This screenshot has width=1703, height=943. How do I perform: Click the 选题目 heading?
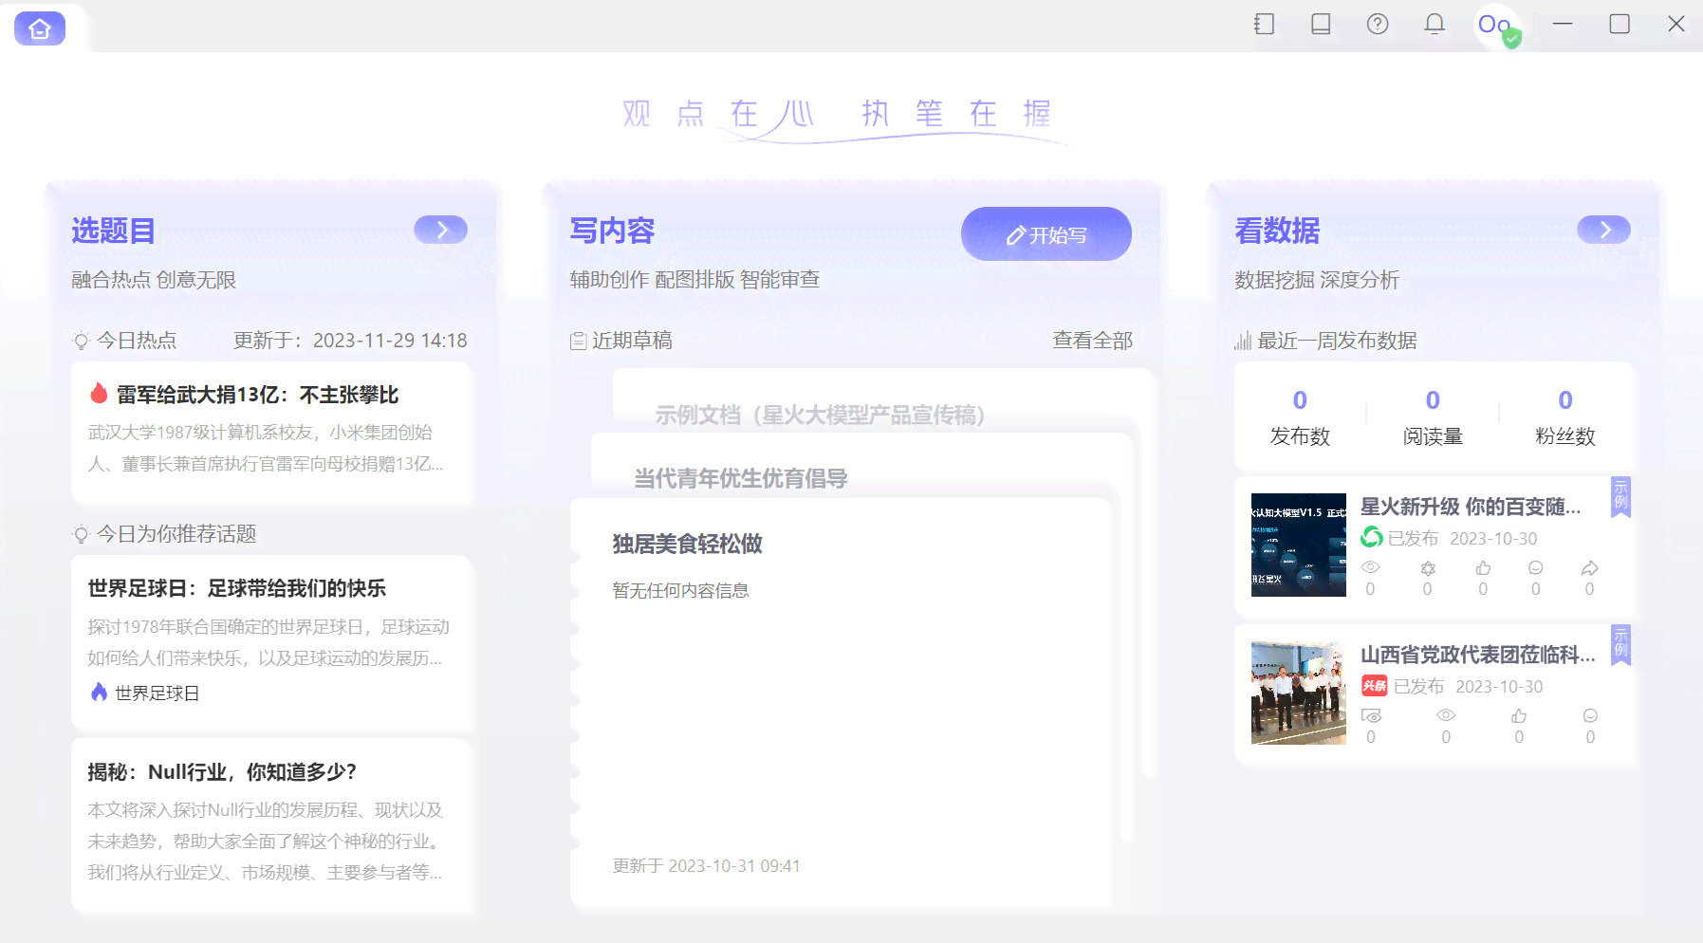point(113,231)
